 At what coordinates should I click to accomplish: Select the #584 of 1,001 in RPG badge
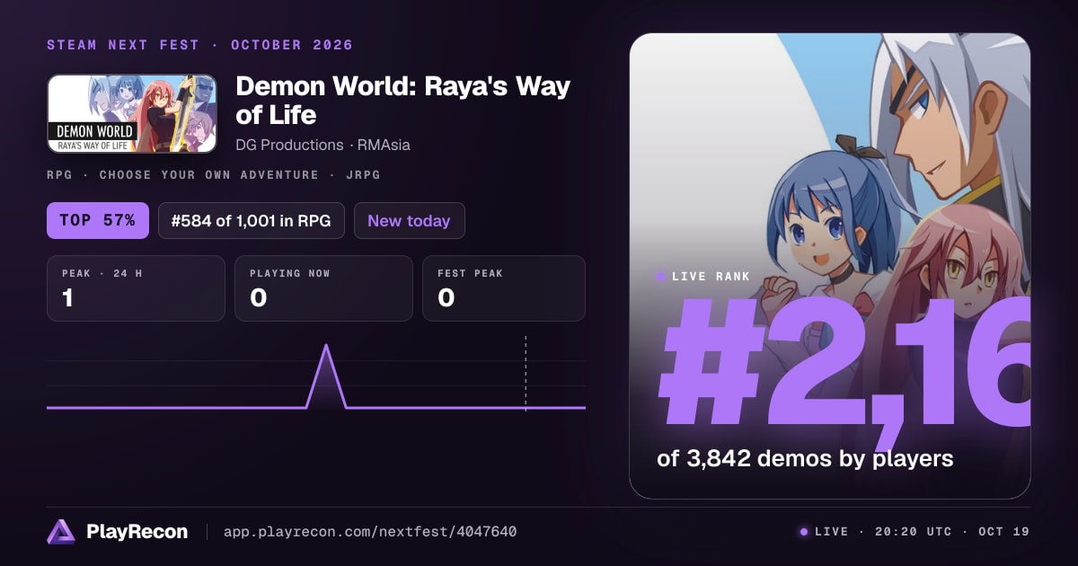point(252,220)
